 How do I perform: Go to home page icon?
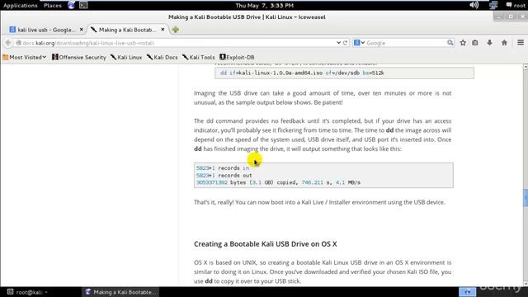504,43
